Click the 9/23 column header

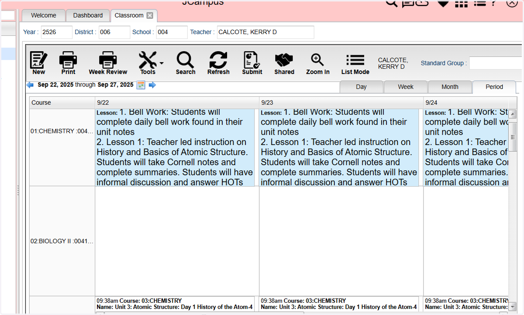click(x=341, y=103)
